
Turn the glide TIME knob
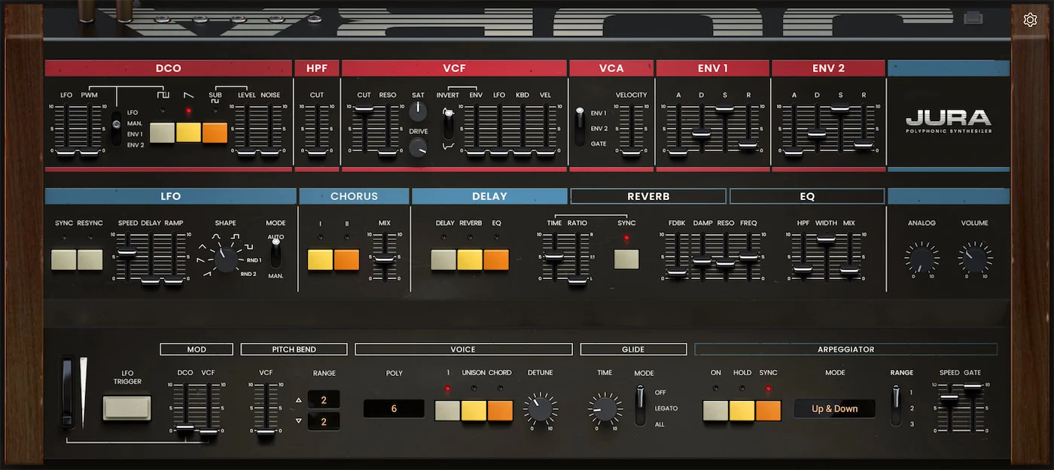click(x=605, y=409)
